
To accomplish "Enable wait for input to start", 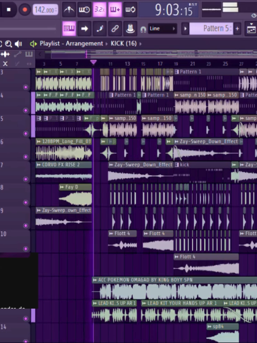I will 84,10.
